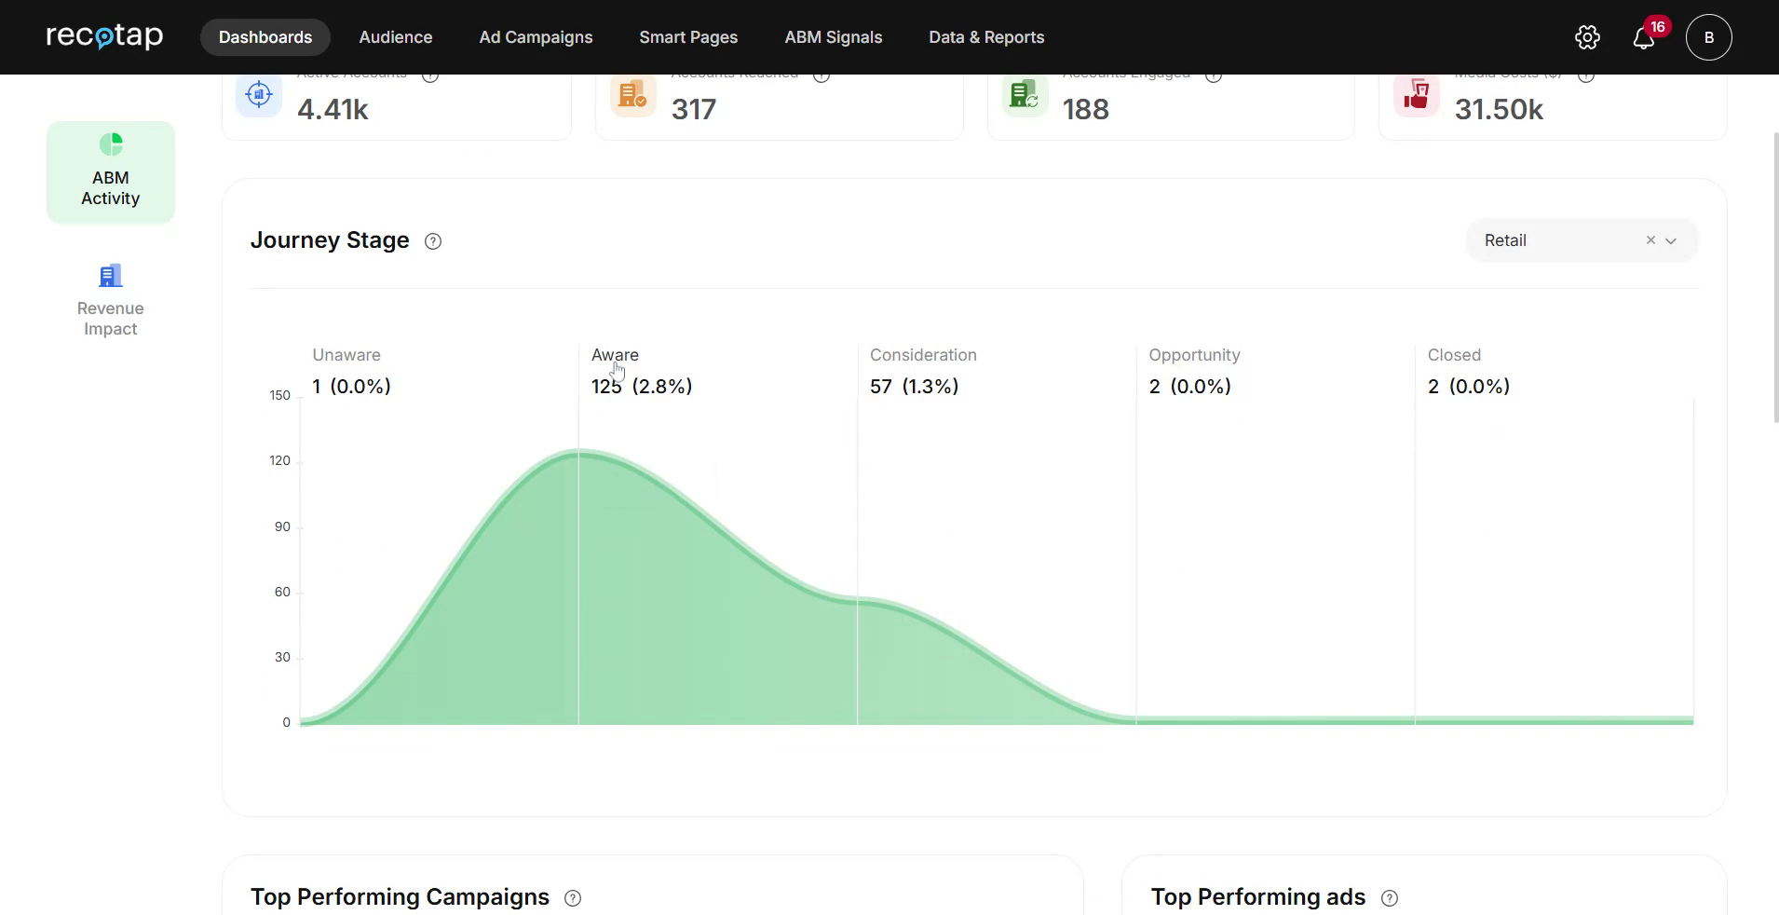Open the ABM Signals menu

(x=833, y=37)
